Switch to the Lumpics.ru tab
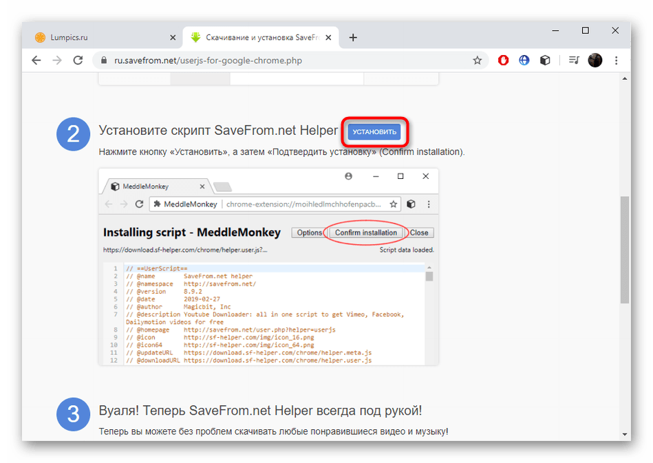This screenshot has height=463, width=653. tap(104, 37)
